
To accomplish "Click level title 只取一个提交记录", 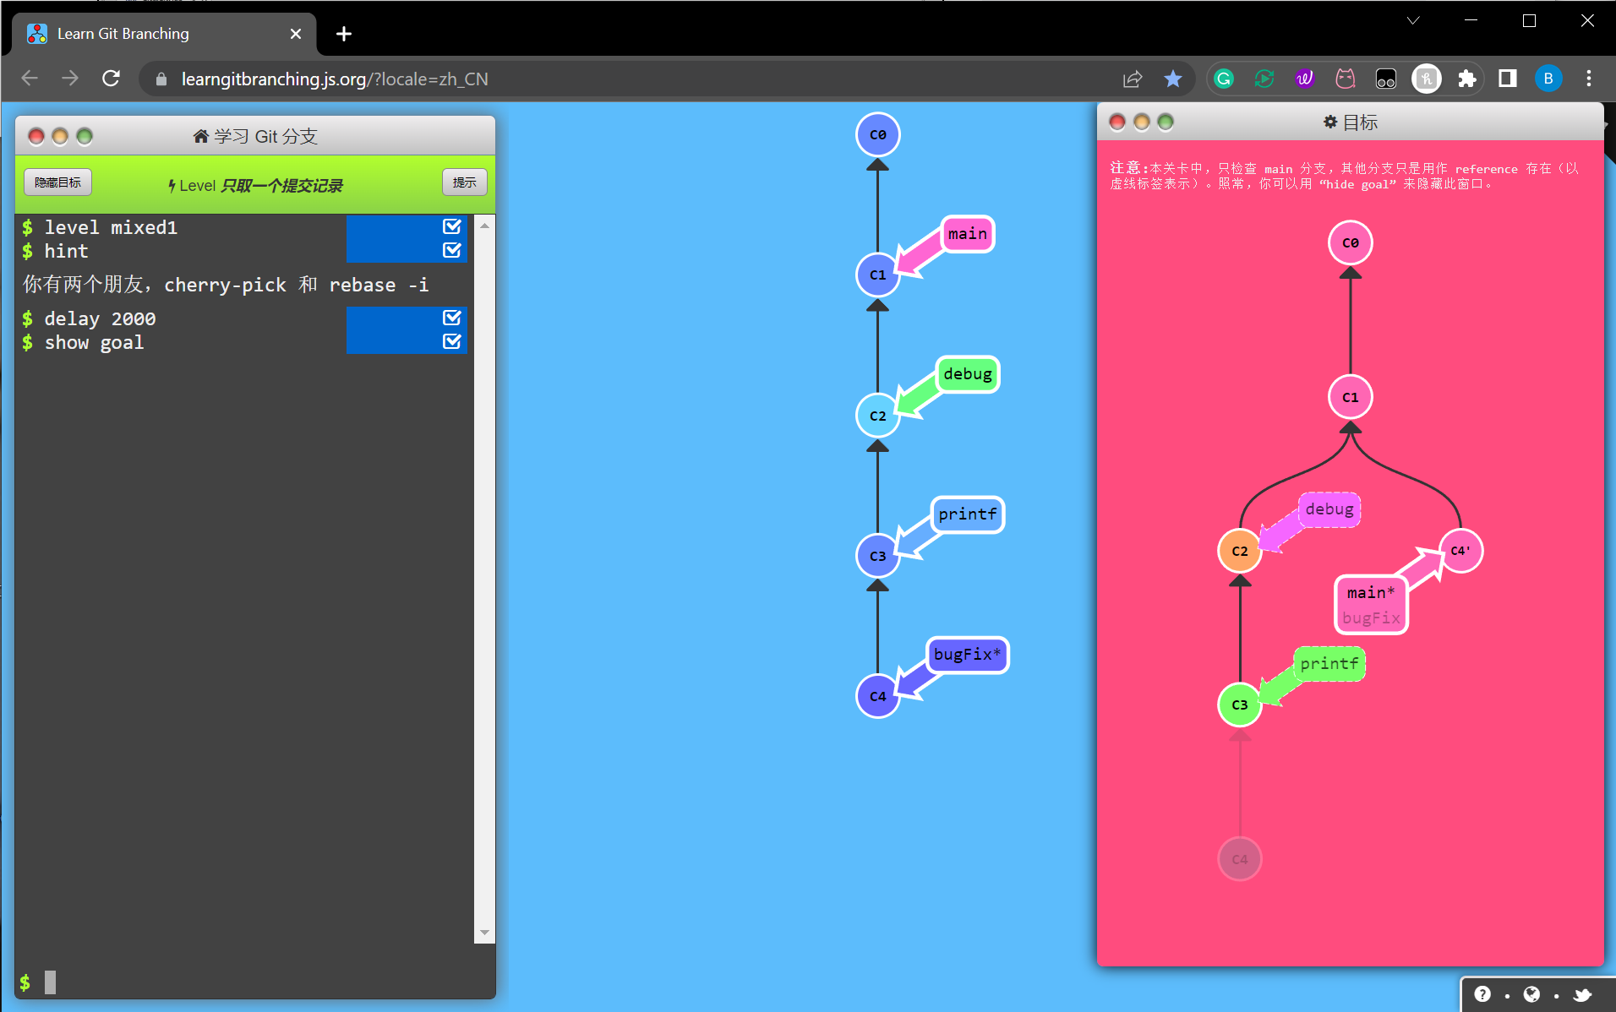I will tap(281, 185).
